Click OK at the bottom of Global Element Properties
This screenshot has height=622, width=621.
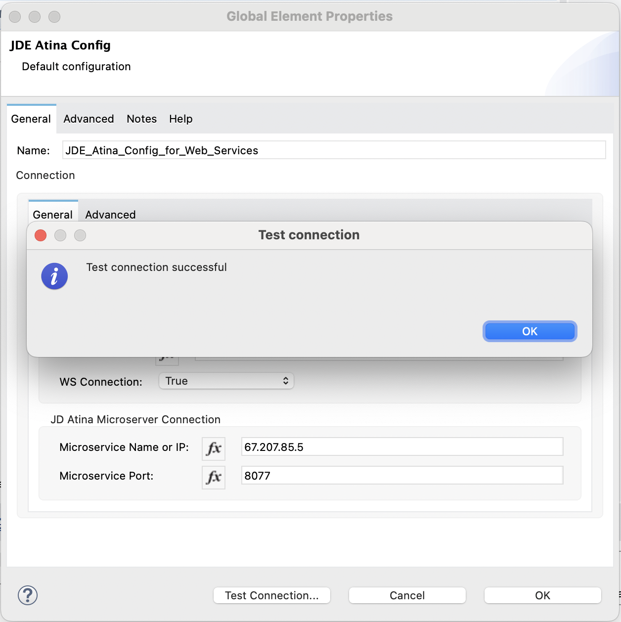[542, 595]
